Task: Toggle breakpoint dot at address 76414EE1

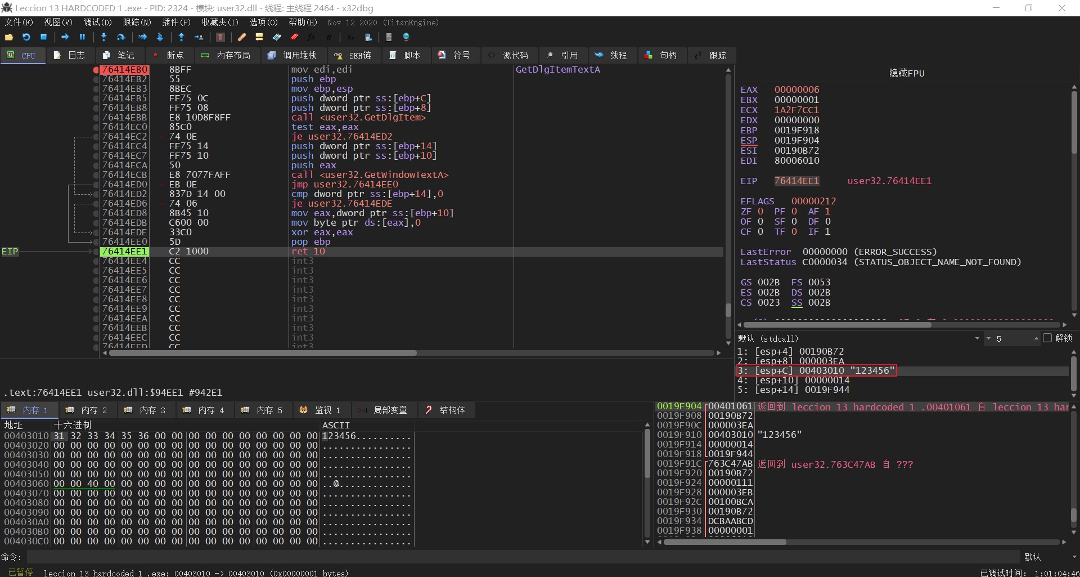Action: pos(96,252)
